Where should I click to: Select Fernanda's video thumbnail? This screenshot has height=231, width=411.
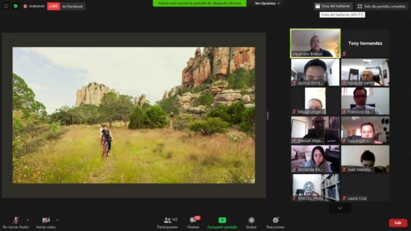click(315, 159)
